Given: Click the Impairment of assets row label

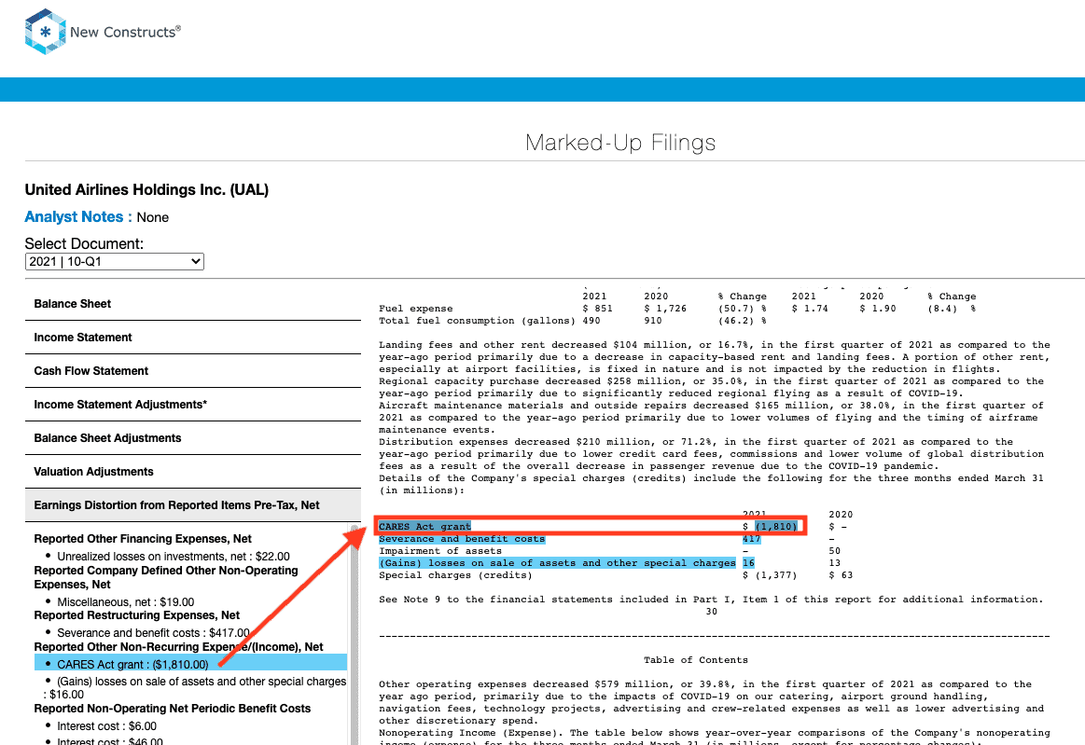Looking at the screenshot, I should pos(440,551).
